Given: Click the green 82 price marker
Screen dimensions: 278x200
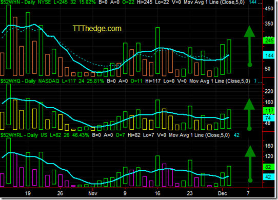Looking at the screenshot, I should [268, 167].
